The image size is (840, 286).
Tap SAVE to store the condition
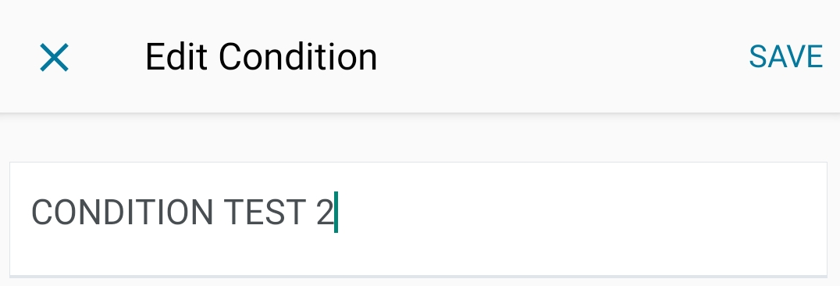point(785,57)
